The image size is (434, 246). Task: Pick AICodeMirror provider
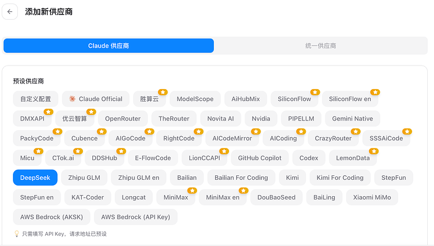232,138
